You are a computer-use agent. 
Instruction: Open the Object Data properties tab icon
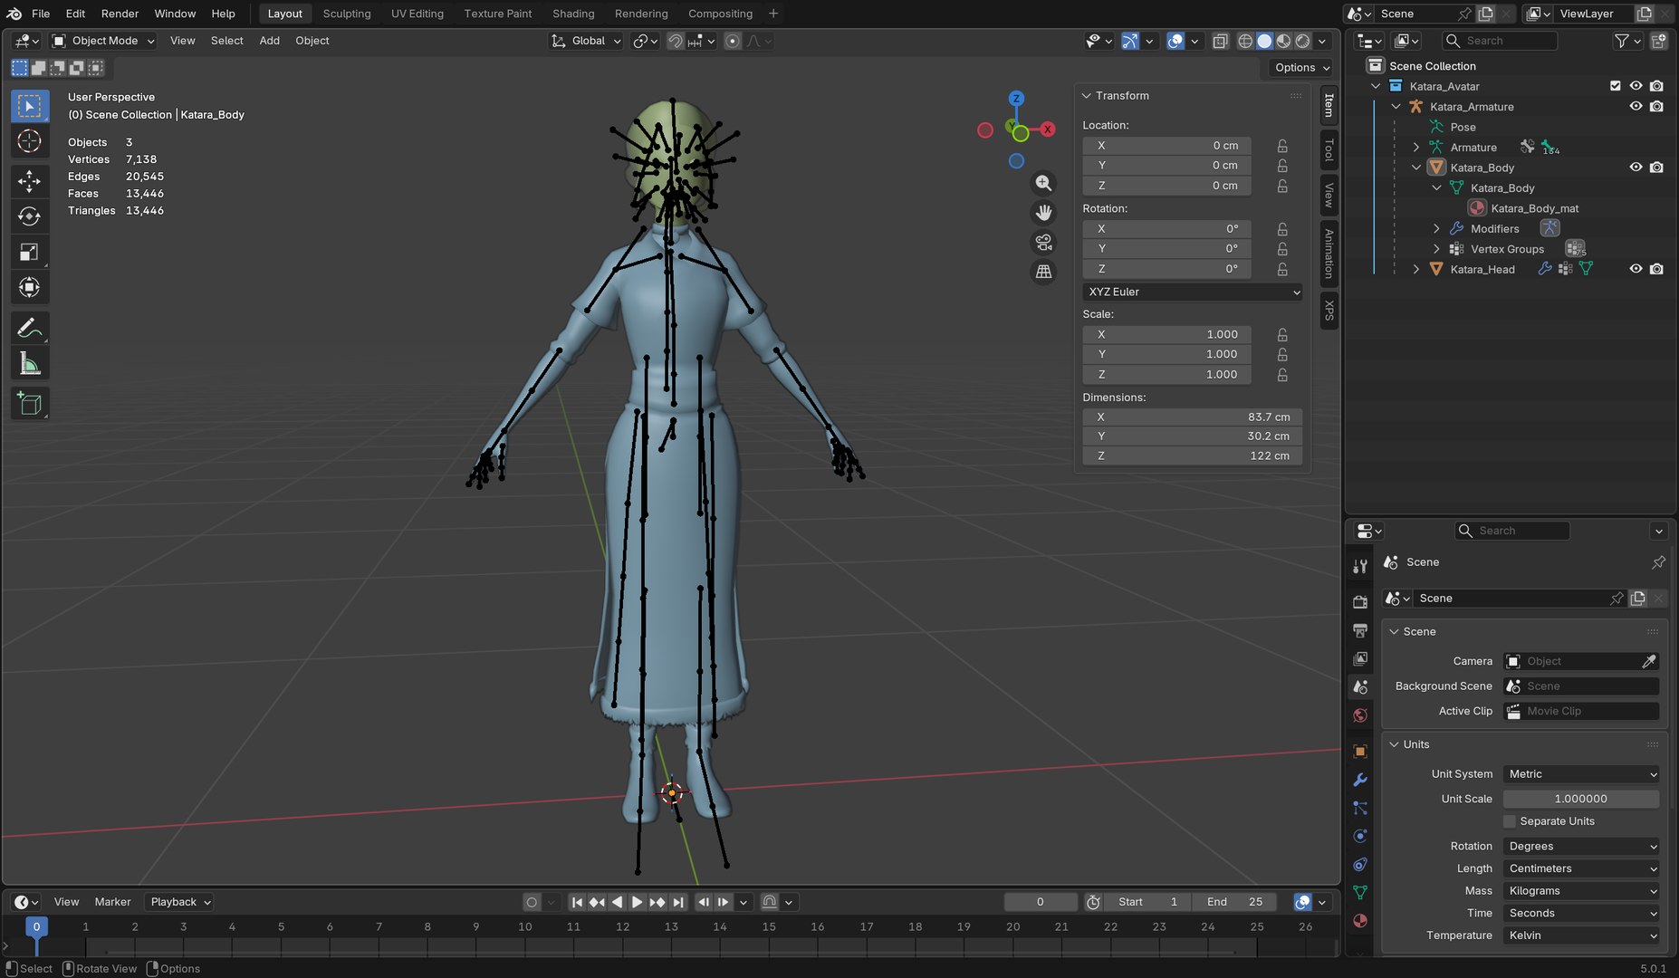click(x=1359, y=893)
